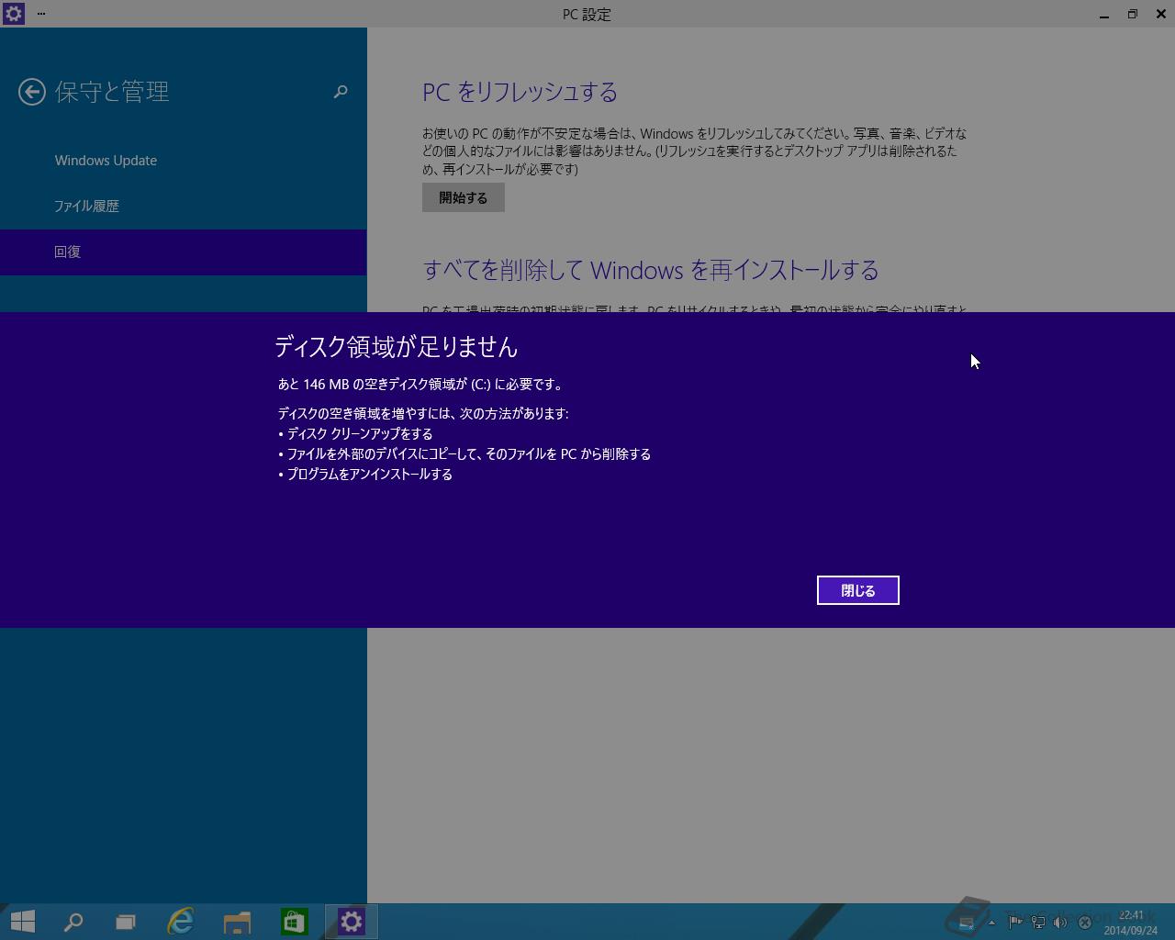1175x940 pixels.
Task: Restore down the PC settings window
Action: tap(1133, 14)
